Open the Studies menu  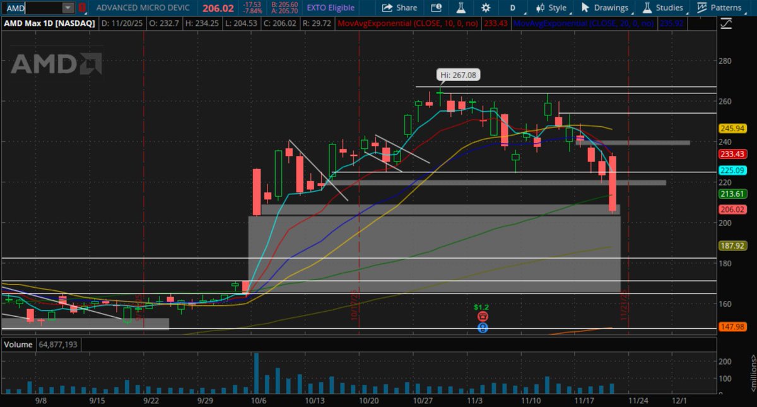662,8
